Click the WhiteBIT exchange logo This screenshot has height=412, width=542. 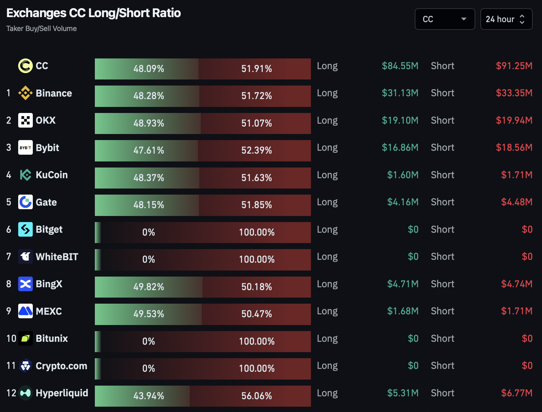click(25, 257)
